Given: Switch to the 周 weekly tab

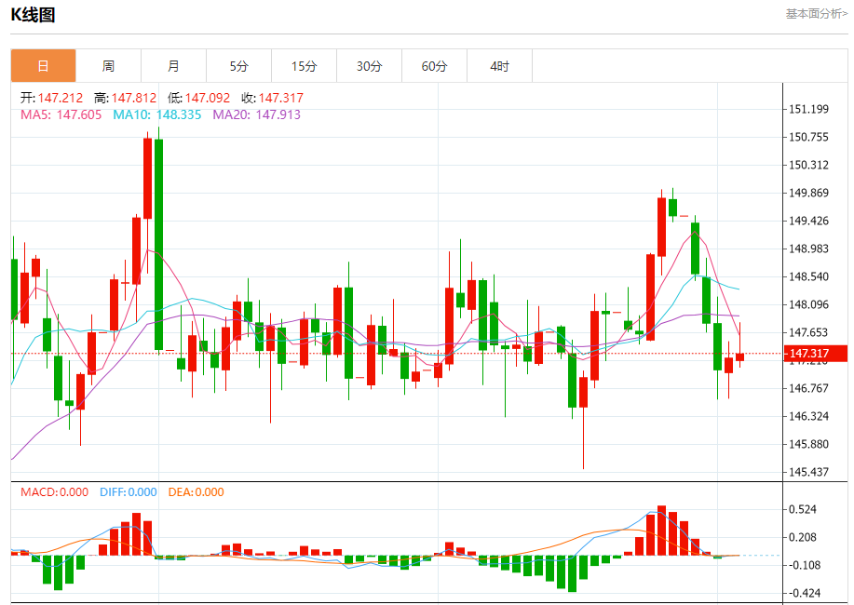Looking at the screenshot, I should (x=108, y=66).
